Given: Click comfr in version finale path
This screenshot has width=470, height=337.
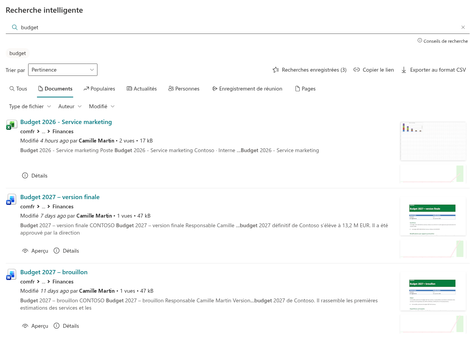Looking at the screenshot, I should coord(28,207).
